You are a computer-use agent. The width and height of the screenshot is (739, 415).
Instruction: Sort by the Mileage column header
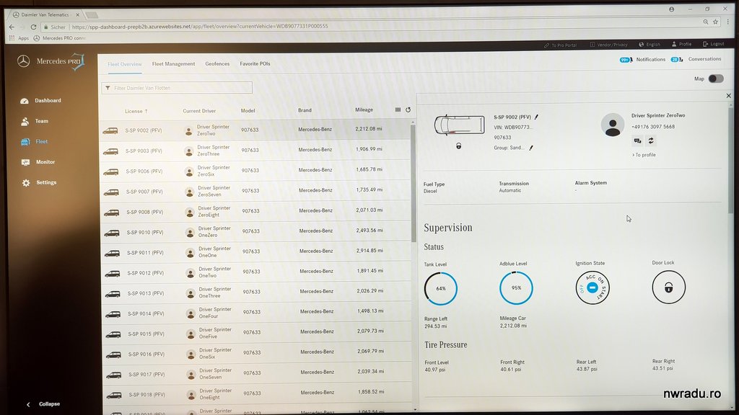[x=364, y=110]
